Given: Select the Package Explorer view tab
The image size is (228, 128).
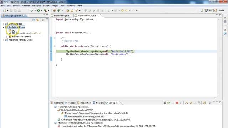Looking at the screenshot, I should point(13,16).
